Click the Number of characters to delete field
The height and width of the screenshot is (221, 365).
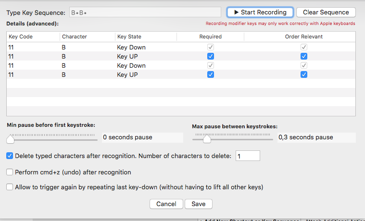click(248, 156)
